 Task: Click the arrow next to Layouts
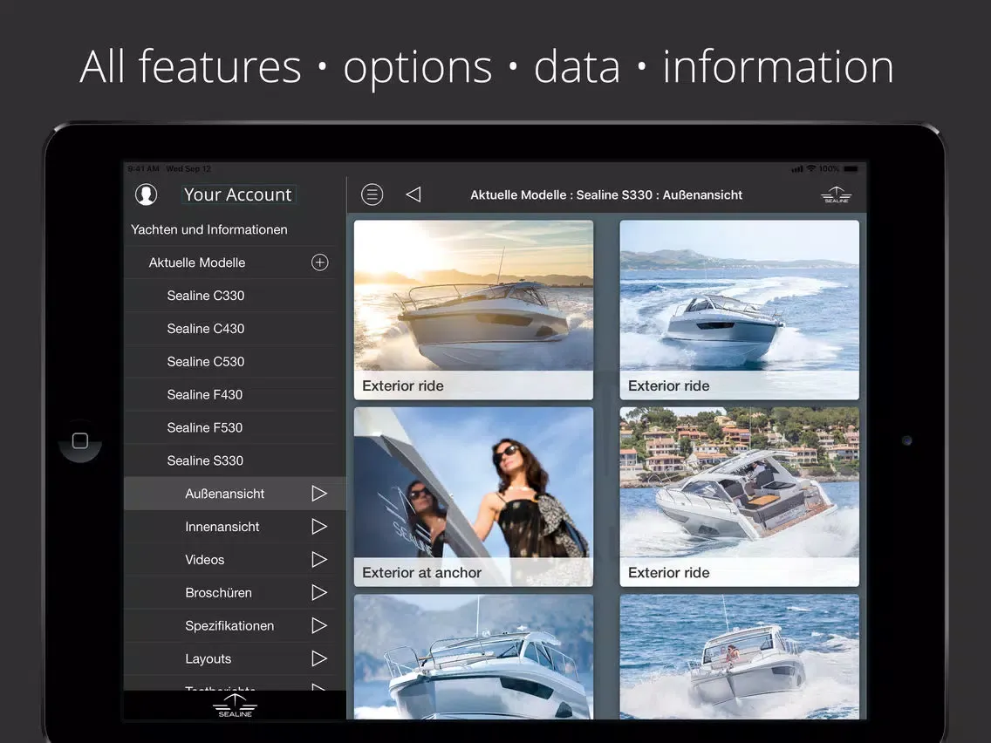pyautogui.click(x=319, y=658)
